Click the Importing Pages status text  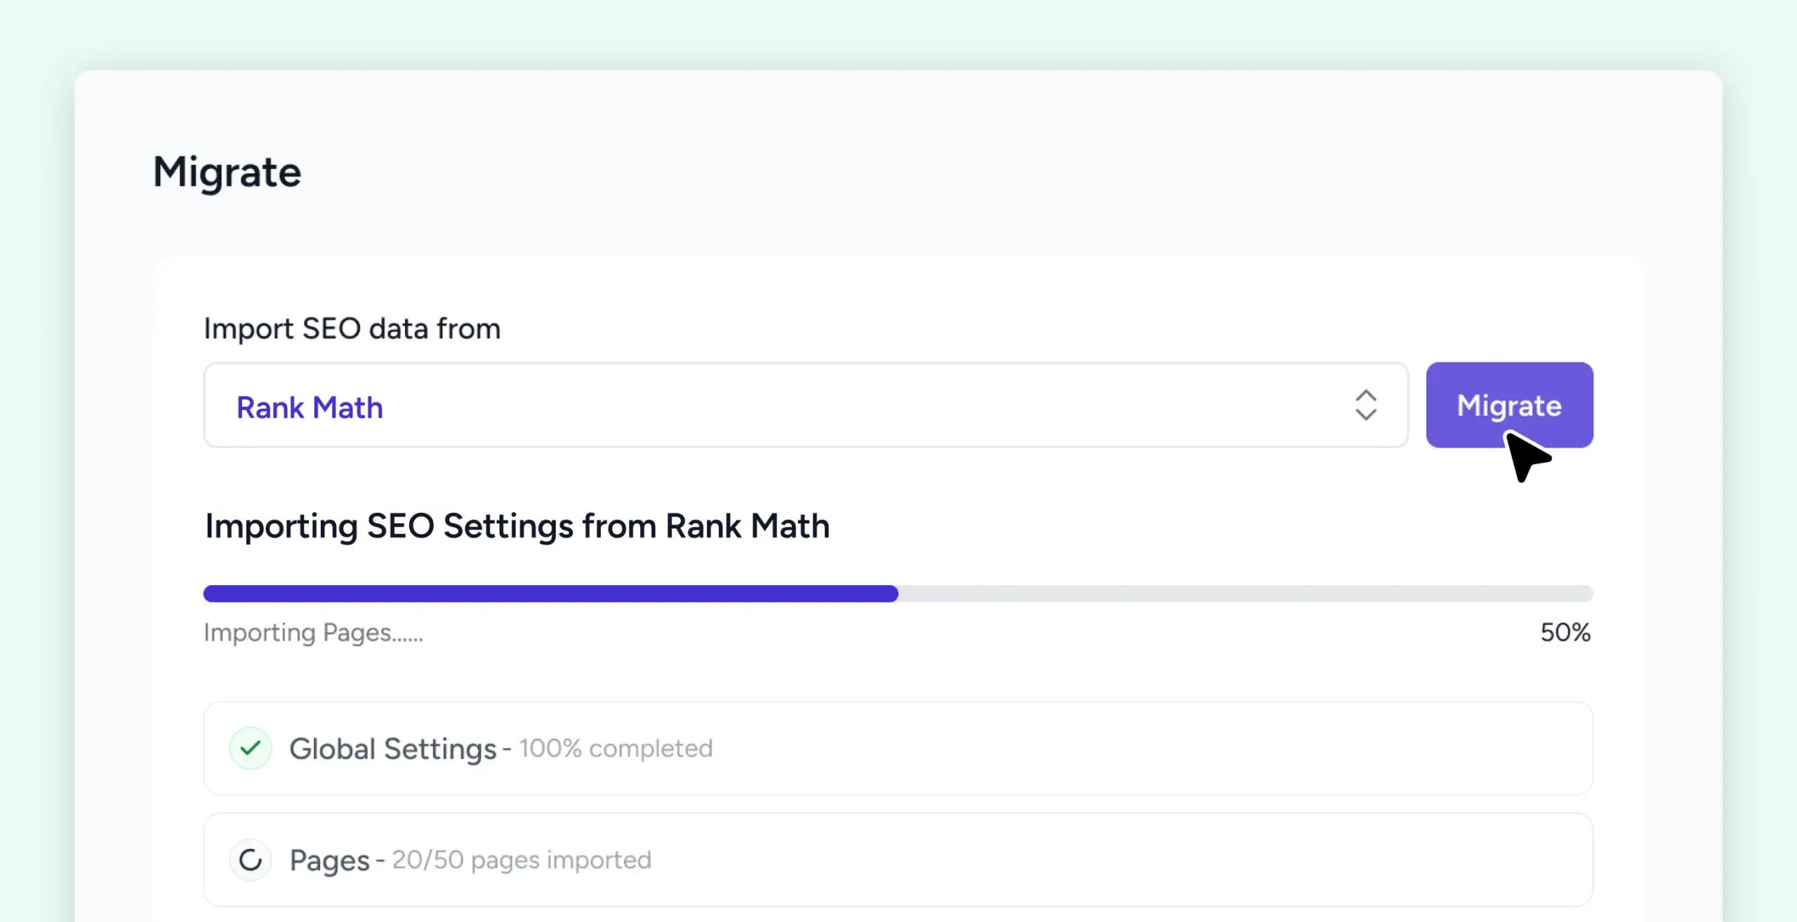click(x=313, y=632)
